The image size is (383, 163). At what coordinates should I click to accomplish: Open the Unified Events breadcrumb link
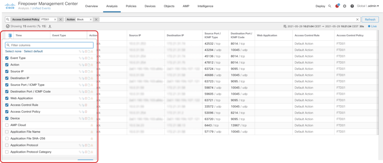(x=41, y=8)
